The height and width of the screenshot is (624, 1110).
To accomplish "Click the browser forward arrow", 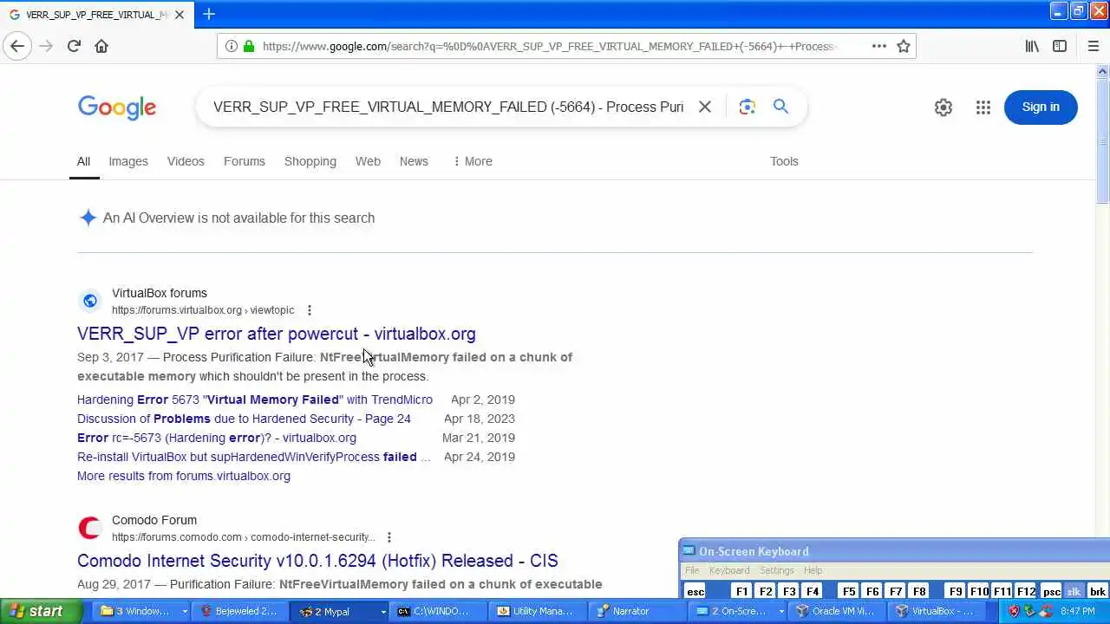I will point(46,46).
